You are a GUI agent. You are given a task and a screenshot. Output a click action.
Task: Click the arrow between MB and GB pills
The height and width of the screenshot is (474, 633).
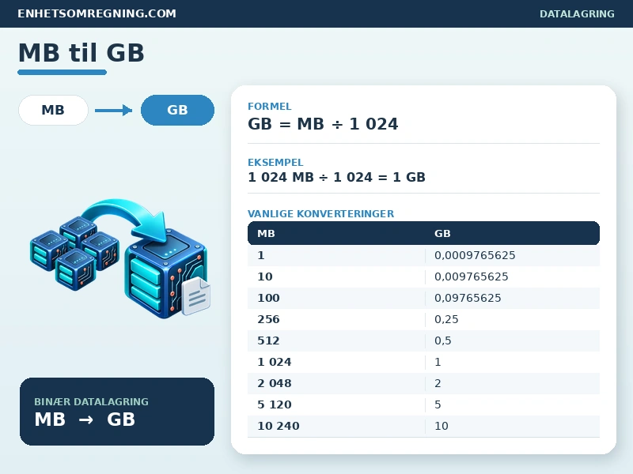(113, 110)
